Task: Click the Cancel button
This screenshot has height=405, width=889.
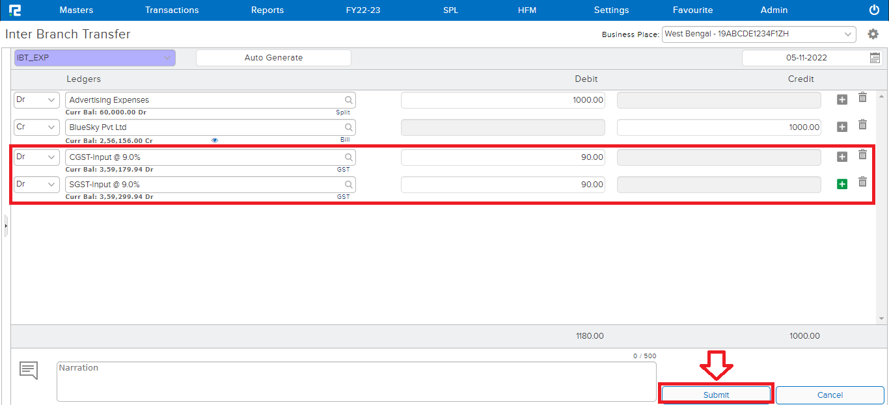Action: coord(830,395)
